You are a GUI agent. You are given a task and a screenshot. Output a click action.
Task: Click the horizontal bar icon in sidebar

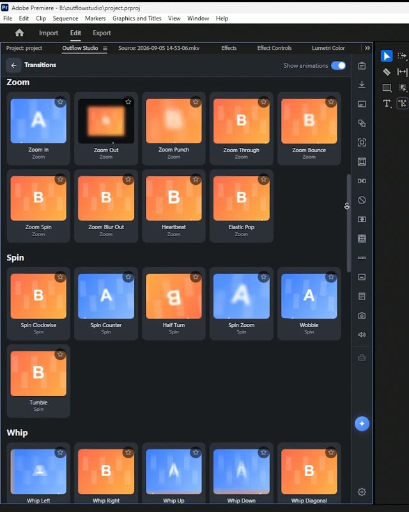point(362,258)
